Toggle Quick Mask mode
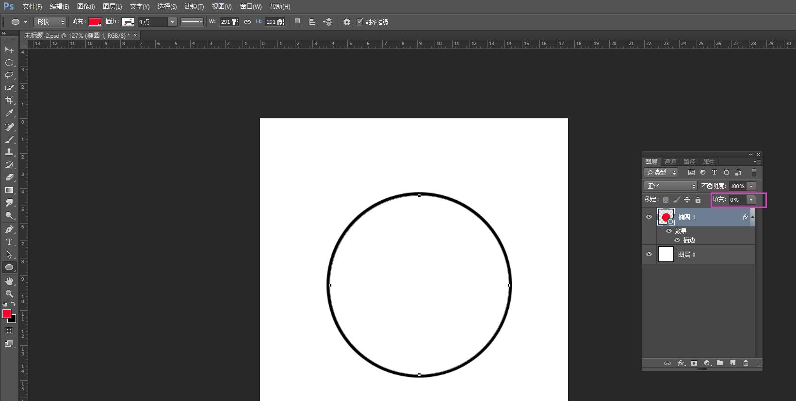This screenshot has height=401, width=796. 9,331
